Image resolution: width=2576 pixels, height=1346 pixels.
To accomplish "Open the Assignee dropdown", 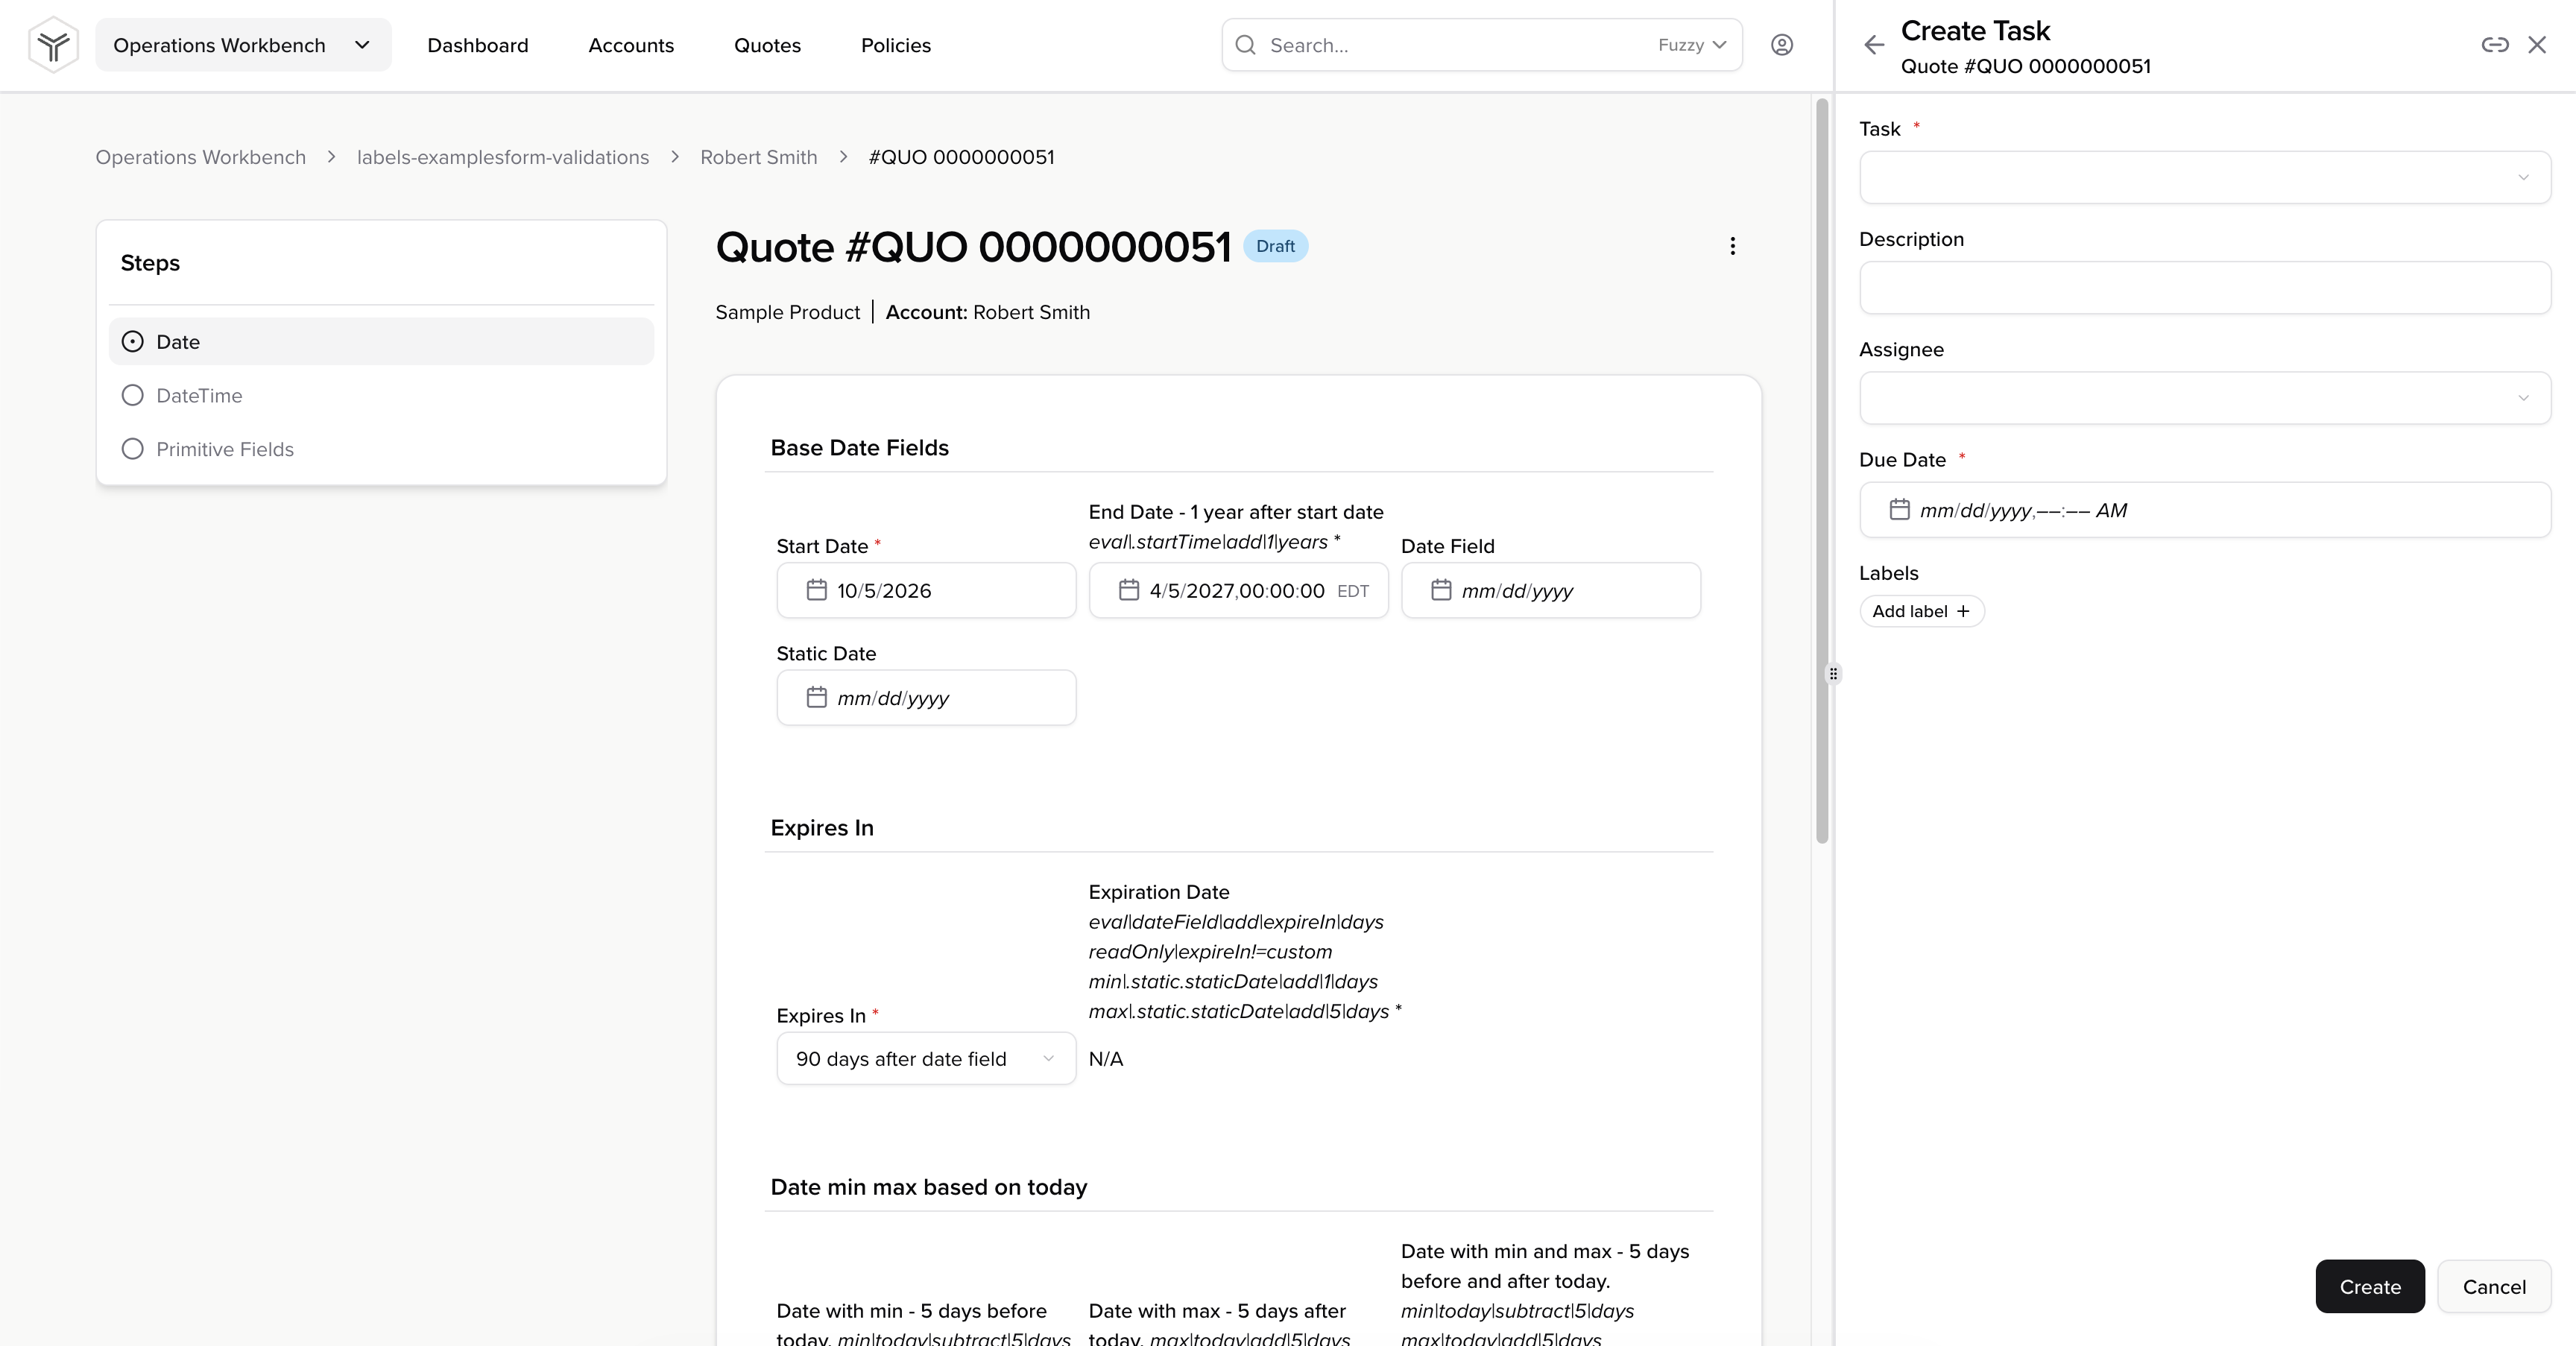I will (2204, 398).
